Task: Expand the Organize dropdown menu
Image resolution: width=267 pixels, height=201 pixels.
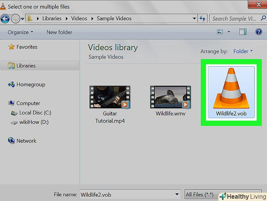Action: 21,32
